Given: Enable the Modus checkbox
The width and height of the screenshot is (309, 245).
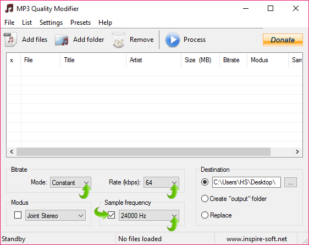Looking at the screenshot, I should [x=18, y=215].
